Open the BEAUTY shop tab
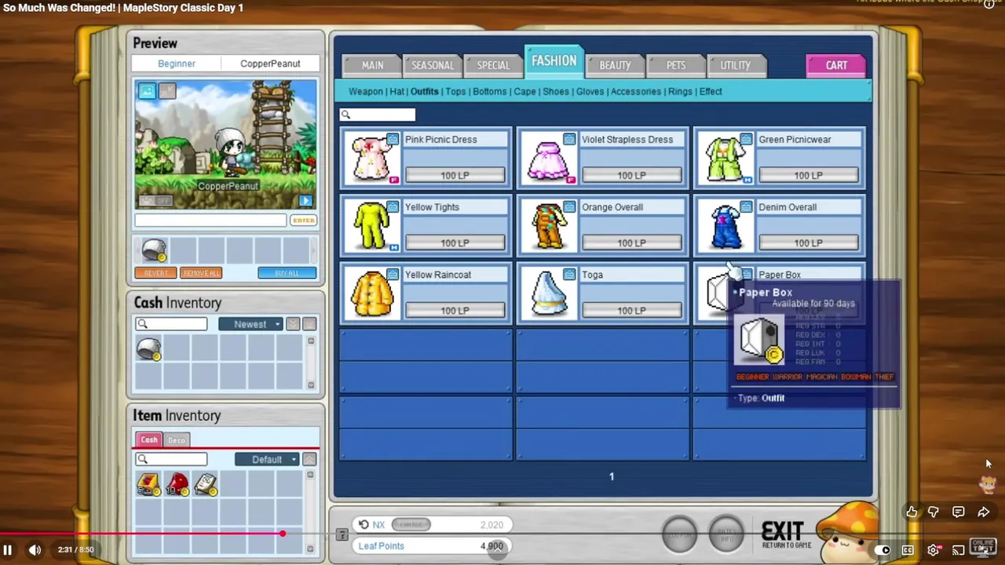This screenshot has height=565, width=1005. (615, 65)
